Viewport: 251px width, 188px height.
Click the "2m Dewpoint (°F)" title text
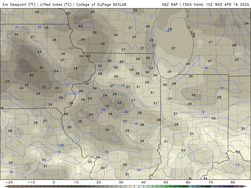coord(19,4)
